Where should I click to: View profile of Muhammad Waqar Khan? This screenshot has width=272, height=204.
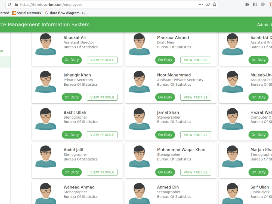coord(196,172)
